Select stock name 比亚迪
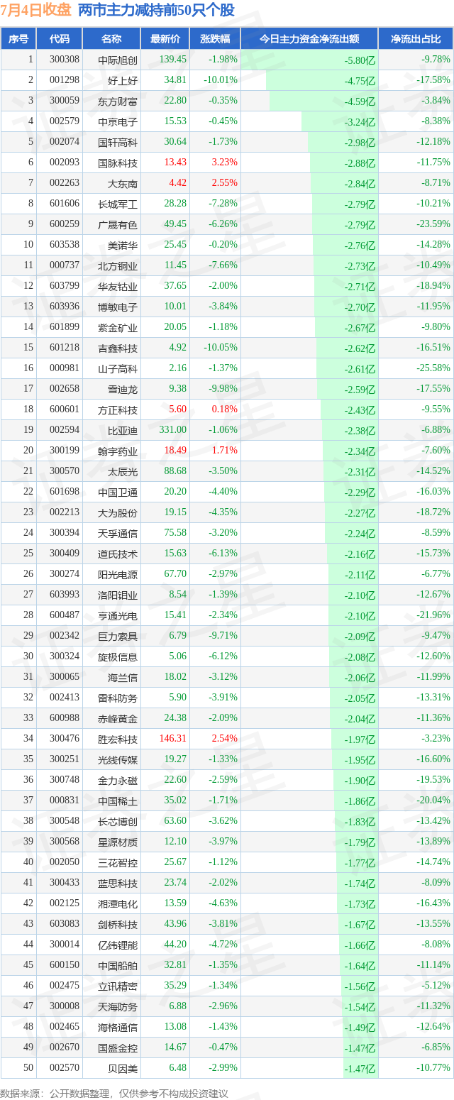454x1100 pixels. click(123, 430)
